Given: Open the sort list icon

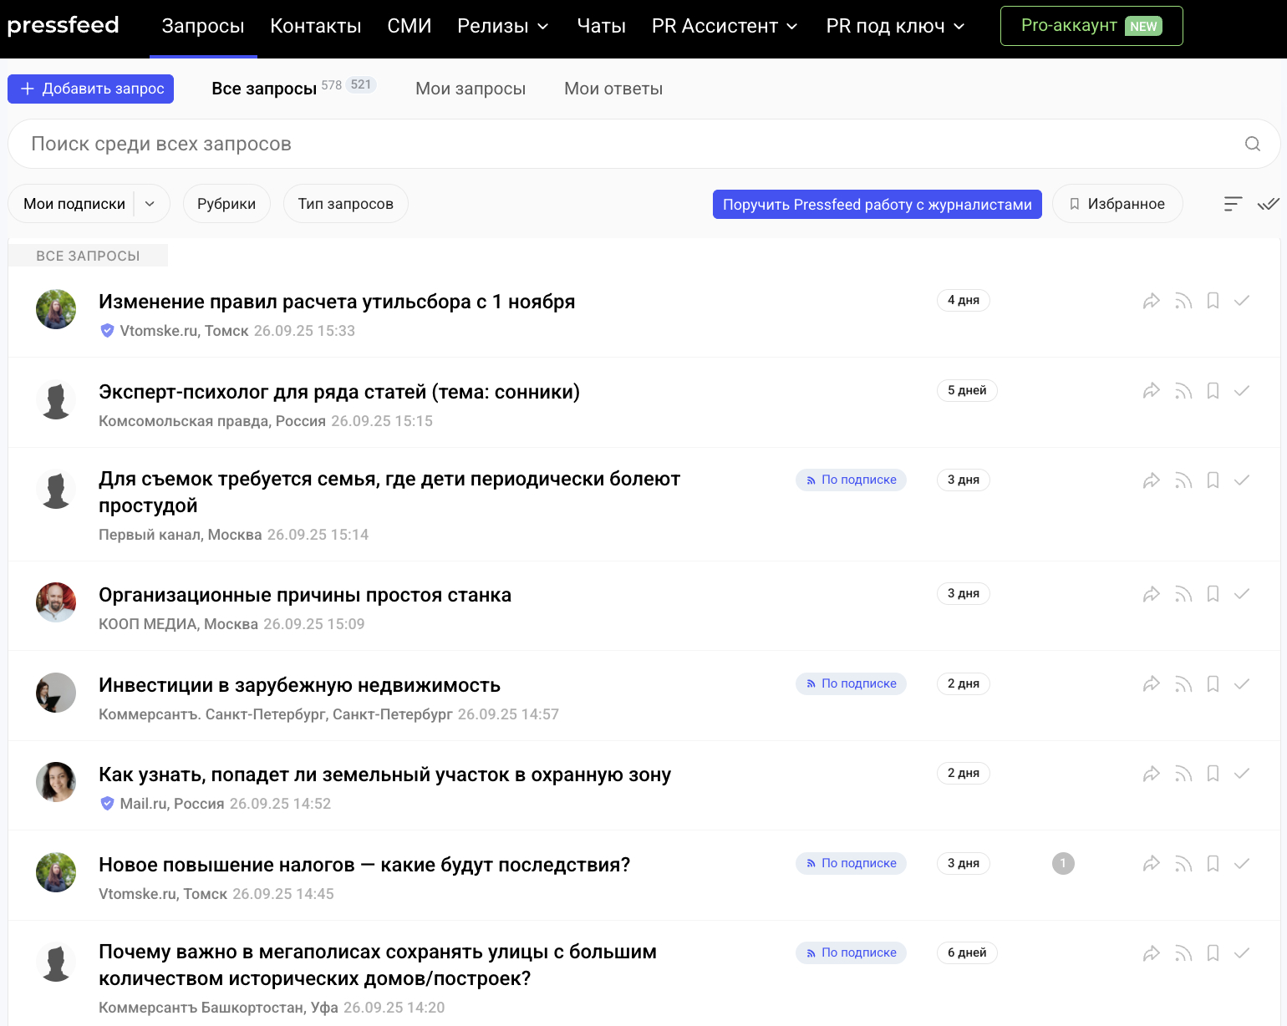Looking at the screenshot, I should coord(1233,204).
